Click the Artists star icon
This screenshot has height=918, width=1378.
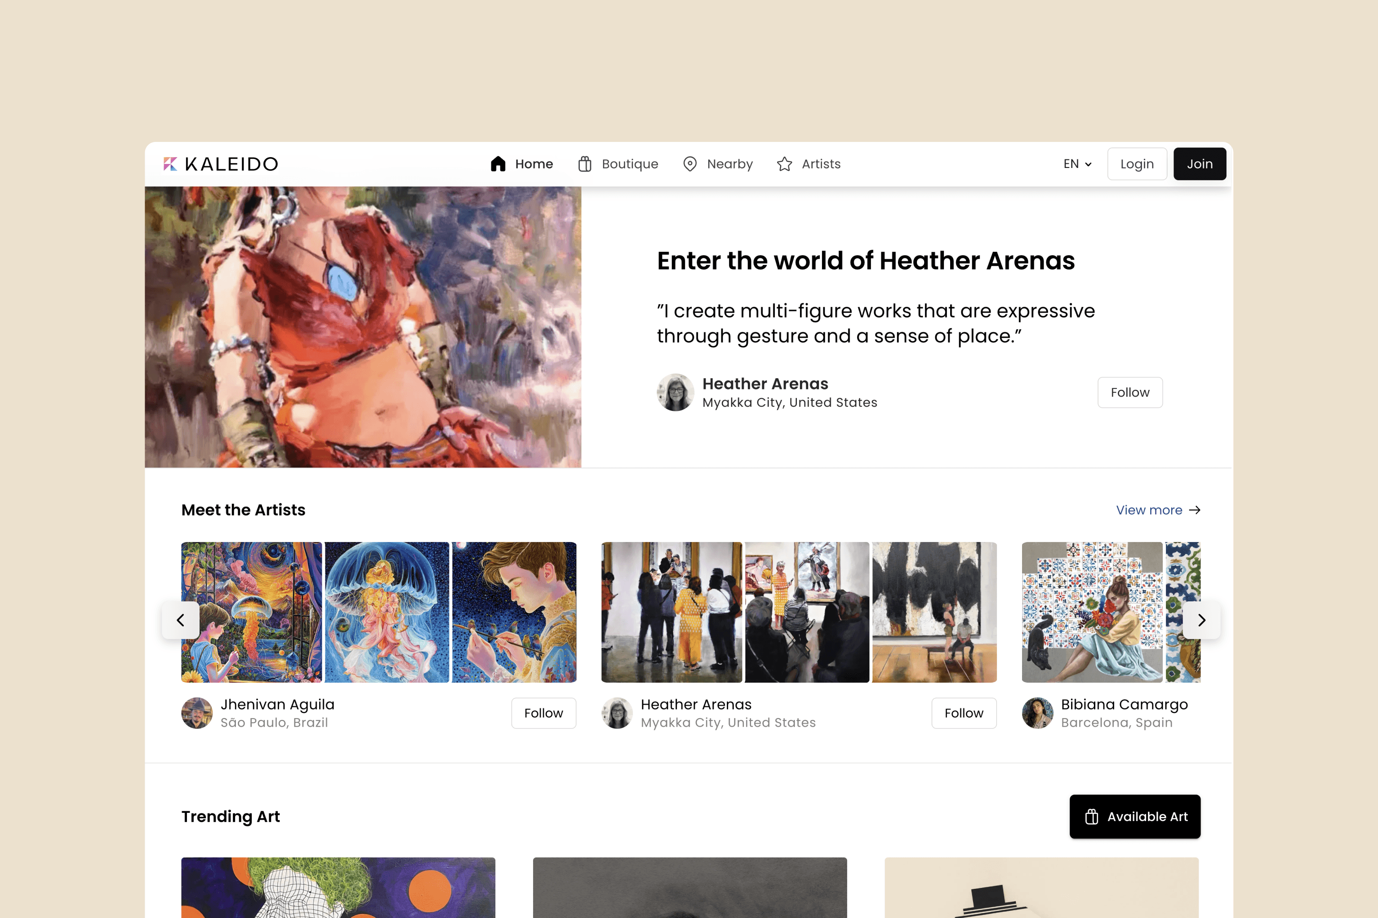tap(784, 164)
